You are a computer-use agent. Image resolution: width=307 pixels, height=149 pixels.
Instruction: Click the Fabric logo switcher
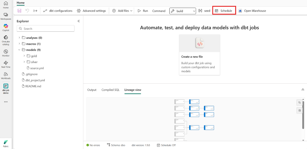coord(6,143)
